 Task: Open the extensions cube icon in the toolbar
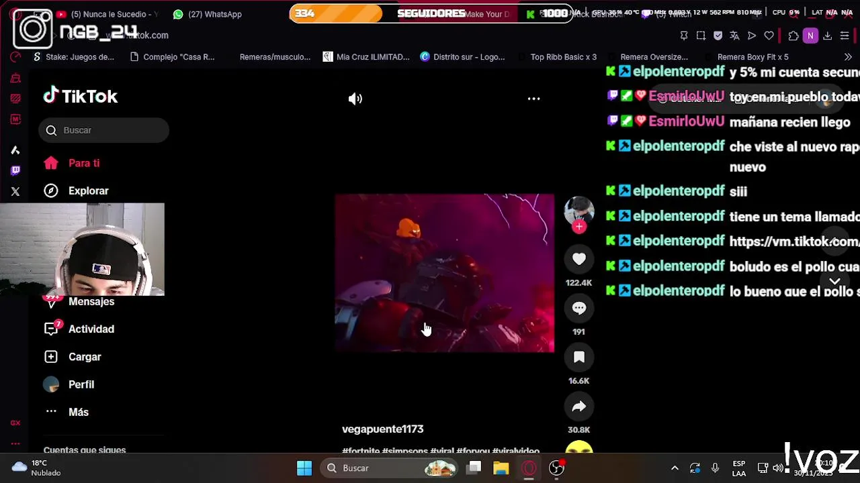click(793, 36)
